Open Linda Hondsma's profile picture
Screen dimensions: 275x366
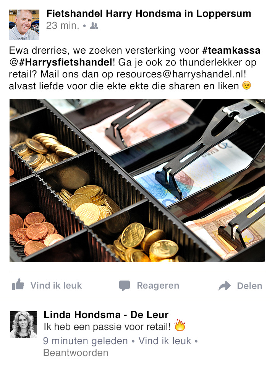pyautogui.click(x=24, y=324)
